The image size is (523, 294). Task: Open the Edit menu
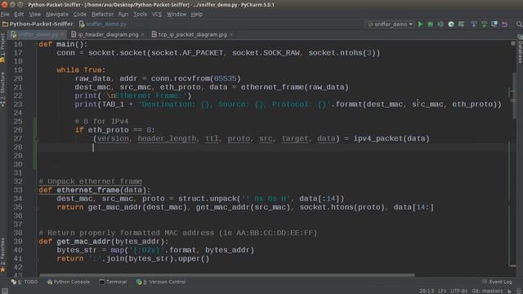19,15
